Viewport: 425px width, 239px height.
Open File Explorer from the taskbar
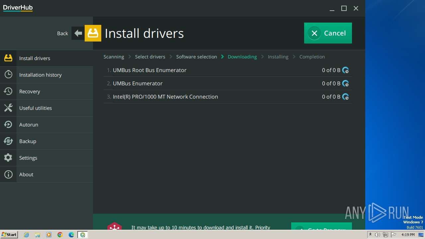38,235
